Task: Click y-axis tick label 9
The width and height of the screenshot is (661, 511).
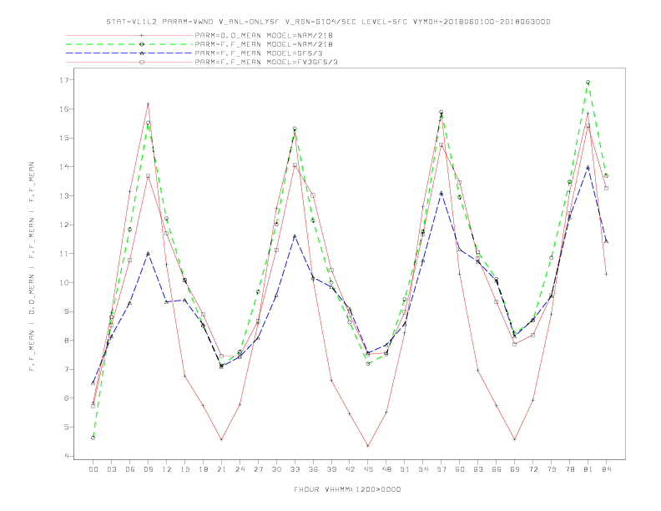Action: pos(67,311)
